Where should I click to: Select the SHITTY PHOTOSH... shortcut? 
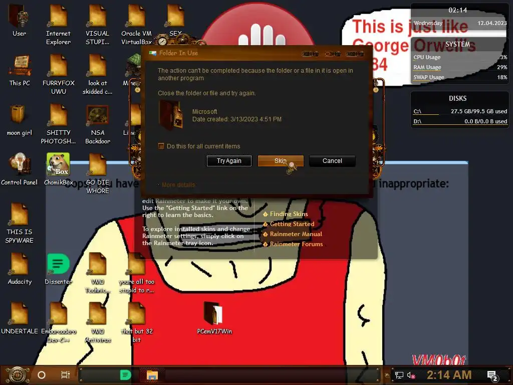coord(58,124)
